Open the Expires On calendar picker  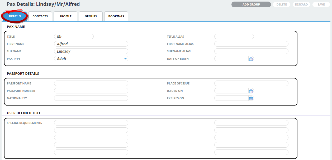click(x=251, y=98)
